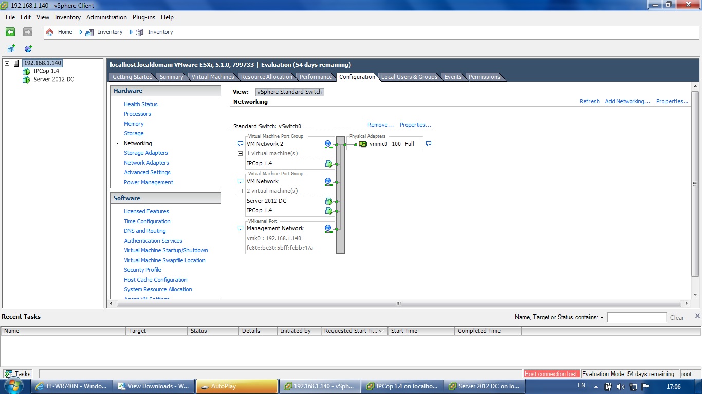
Task: Select the vSphere Standard Switch view button
Action: coord(290,92)
